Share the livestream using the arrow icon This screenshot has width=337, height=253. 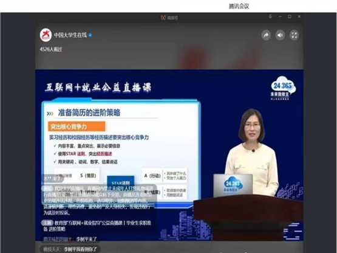[266, 35]
